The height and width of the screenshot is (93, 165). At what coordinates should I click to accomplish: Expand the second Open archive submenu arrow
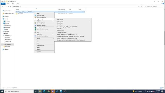point(90,21)
